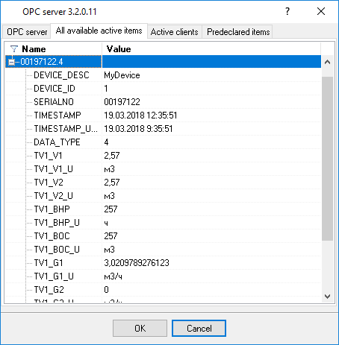Click the Cancel button
Screen dimensions: 339x345
click(x=199, y=329)
